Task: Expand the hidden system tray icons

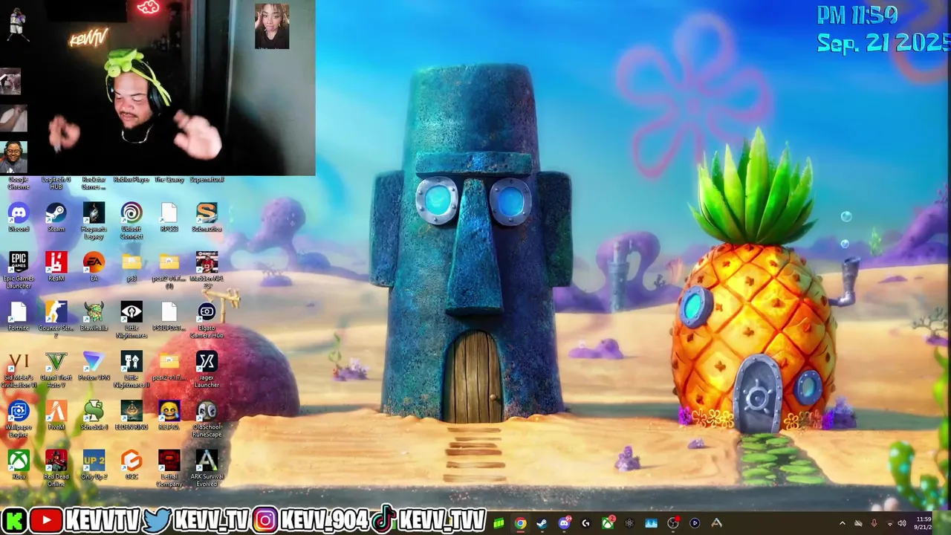Action: tap(842, 523)
